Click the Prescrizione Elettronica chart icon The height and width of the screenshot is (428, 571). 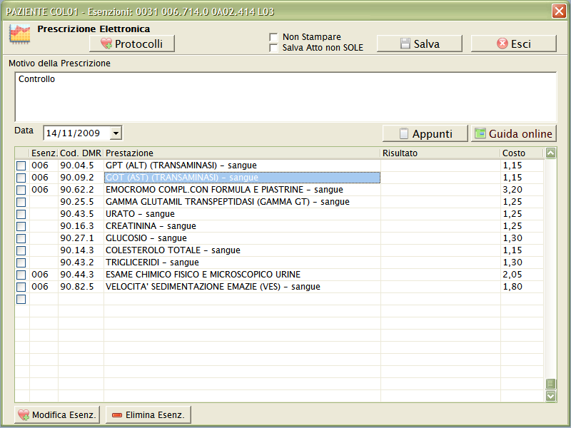(19, 35)
